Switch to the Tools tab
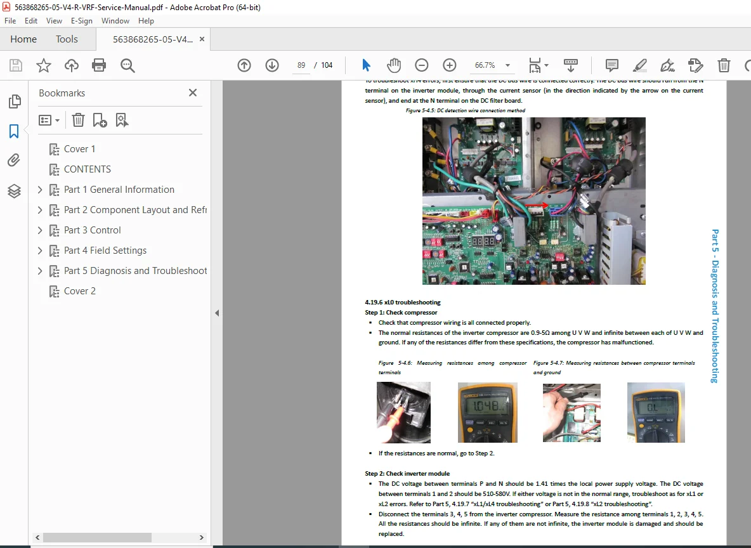 click(x=67, y=39)
